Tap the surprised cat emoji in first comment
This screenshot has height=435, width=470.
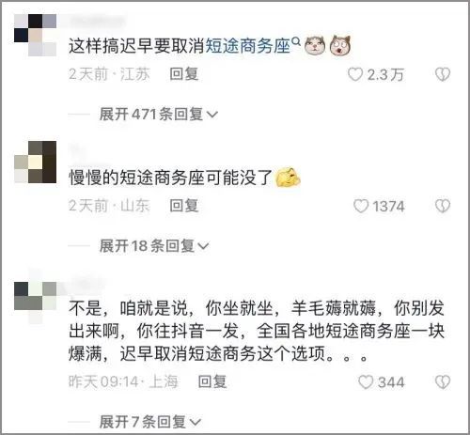tap(341, 46)
